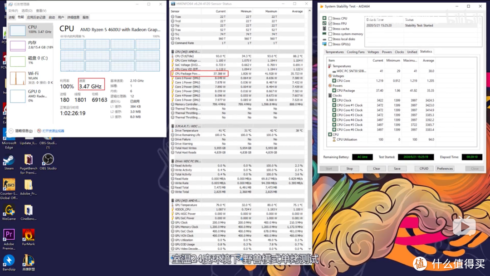Switch to the Unified tab in AIDA64

(x=412, y=52)
